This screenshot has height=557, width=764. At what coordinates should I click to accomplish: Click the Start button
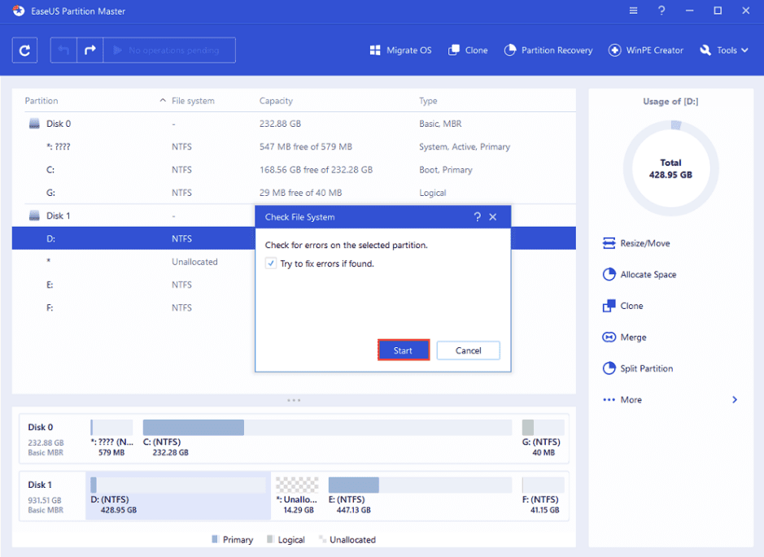tap(404, 350)
